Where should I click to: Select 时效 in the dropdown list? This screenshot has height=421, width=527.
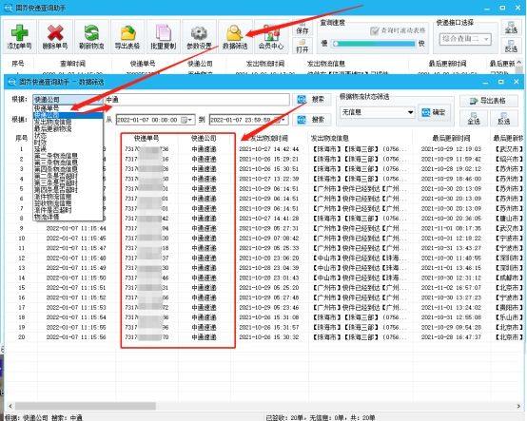pos(68,142)
